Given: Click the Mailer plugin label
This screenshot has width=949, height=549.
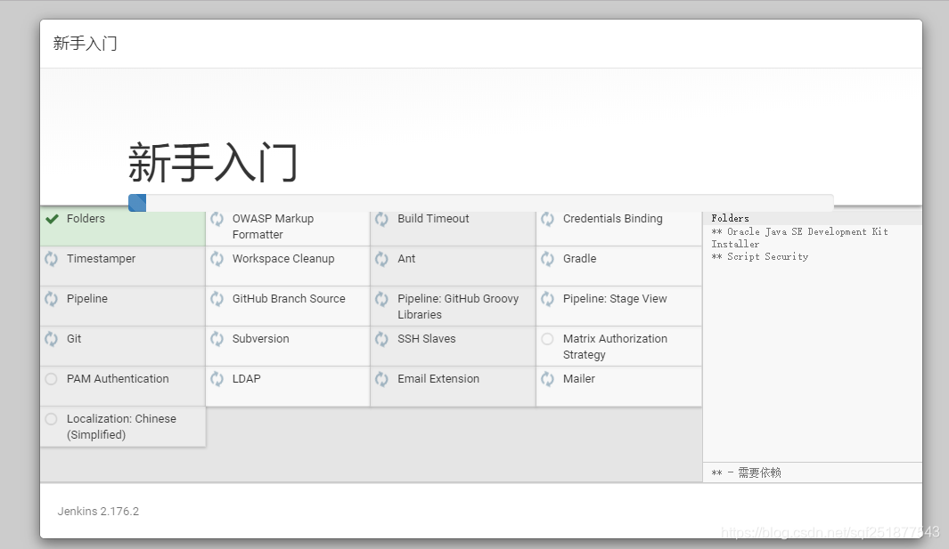Looking at the screenshot, I should (x=579, y=378).
